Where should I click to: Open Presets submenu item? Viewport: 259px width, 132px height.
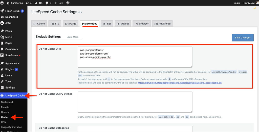(x=5, y=107)
